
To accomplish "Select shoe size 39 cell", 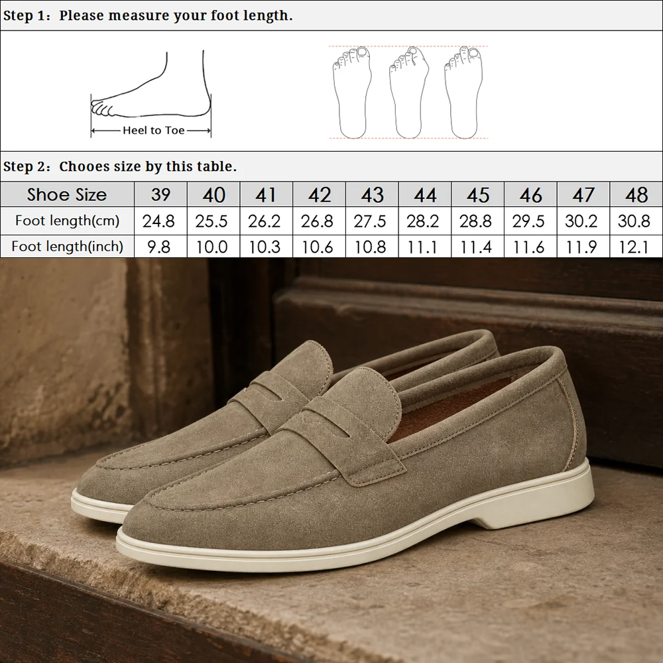I will (160, 194).
